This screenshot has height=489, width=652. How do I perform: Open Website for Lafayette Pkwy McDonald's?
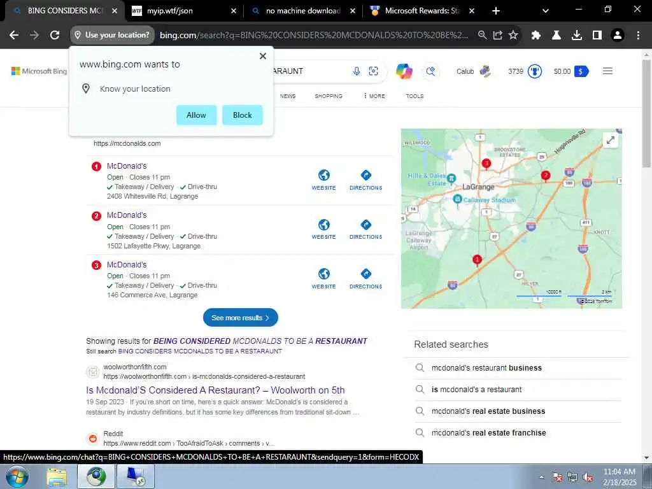(x=324, y=229)
